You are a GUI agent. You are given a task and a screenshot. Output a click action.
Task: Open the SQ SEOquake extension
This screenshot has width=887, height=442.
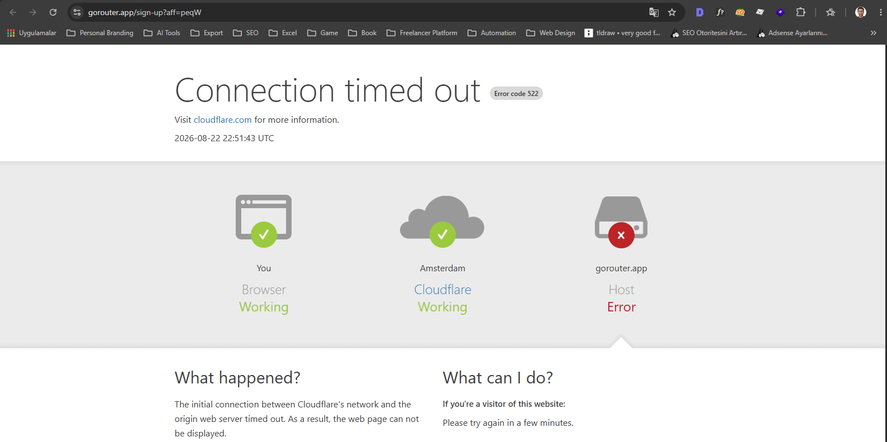pyautogui.click(x=740, y=12)
